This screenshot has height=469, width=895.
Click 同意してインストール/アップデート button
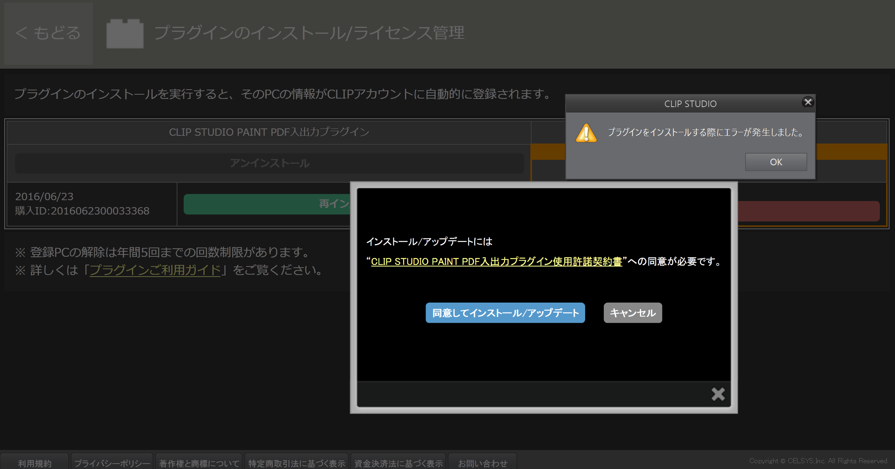click(x=505, y=313)
